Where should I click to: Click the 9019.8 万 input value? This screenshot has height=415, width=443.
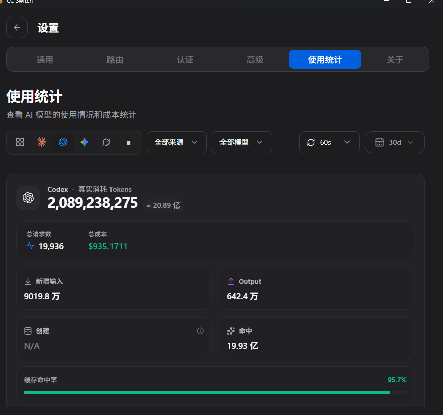[x=42, y=296]
